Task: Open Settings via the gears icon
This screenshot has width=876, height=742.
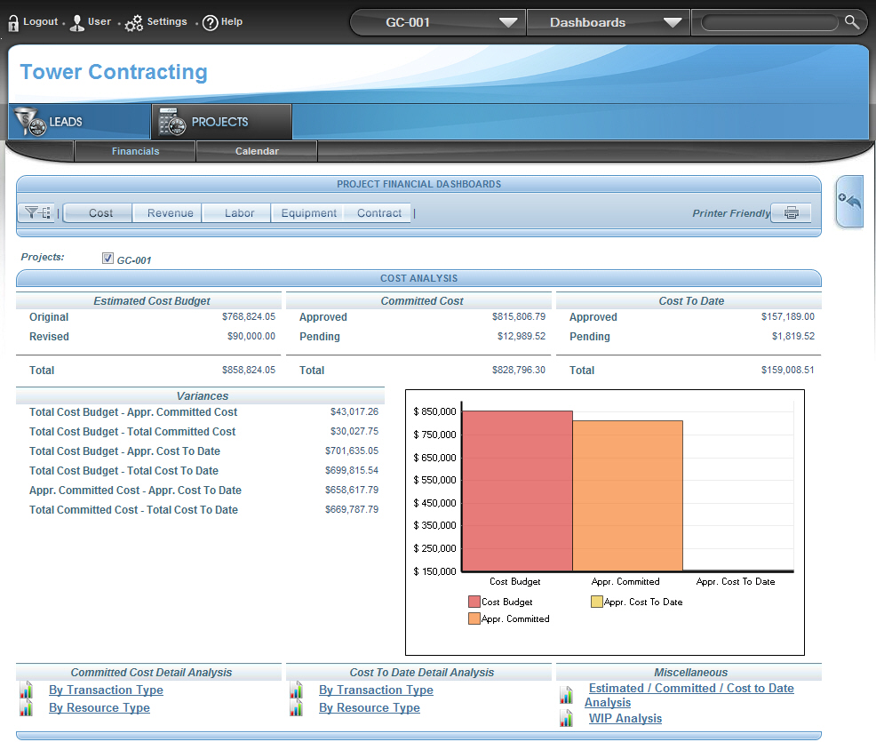Action: tap(134, 23)
